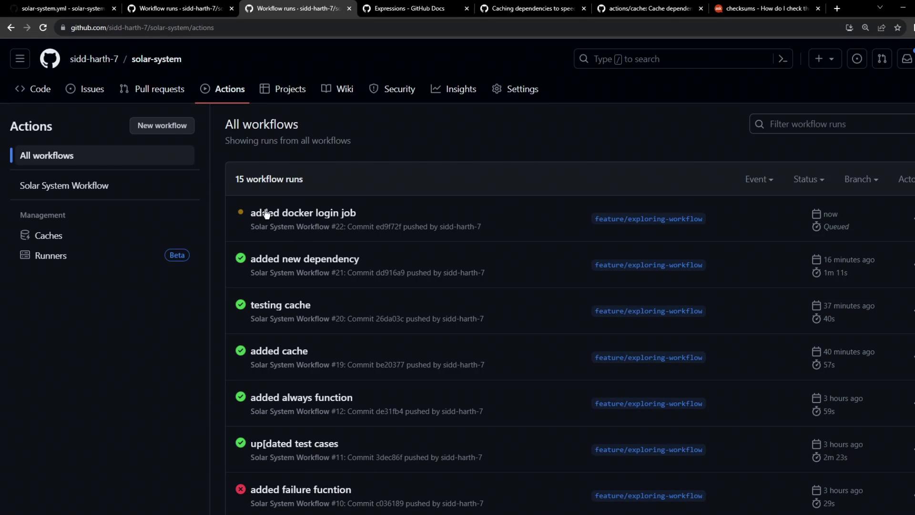The width and height of the screenshot is (915, 515).
Task: Open Caches under Management
Action: 48,236
